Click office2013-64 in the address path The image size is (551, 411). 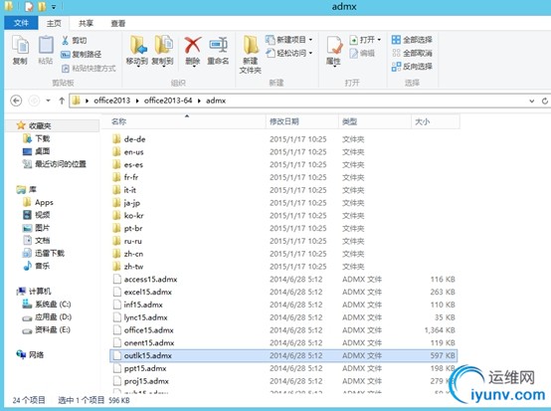click(168, 101)
